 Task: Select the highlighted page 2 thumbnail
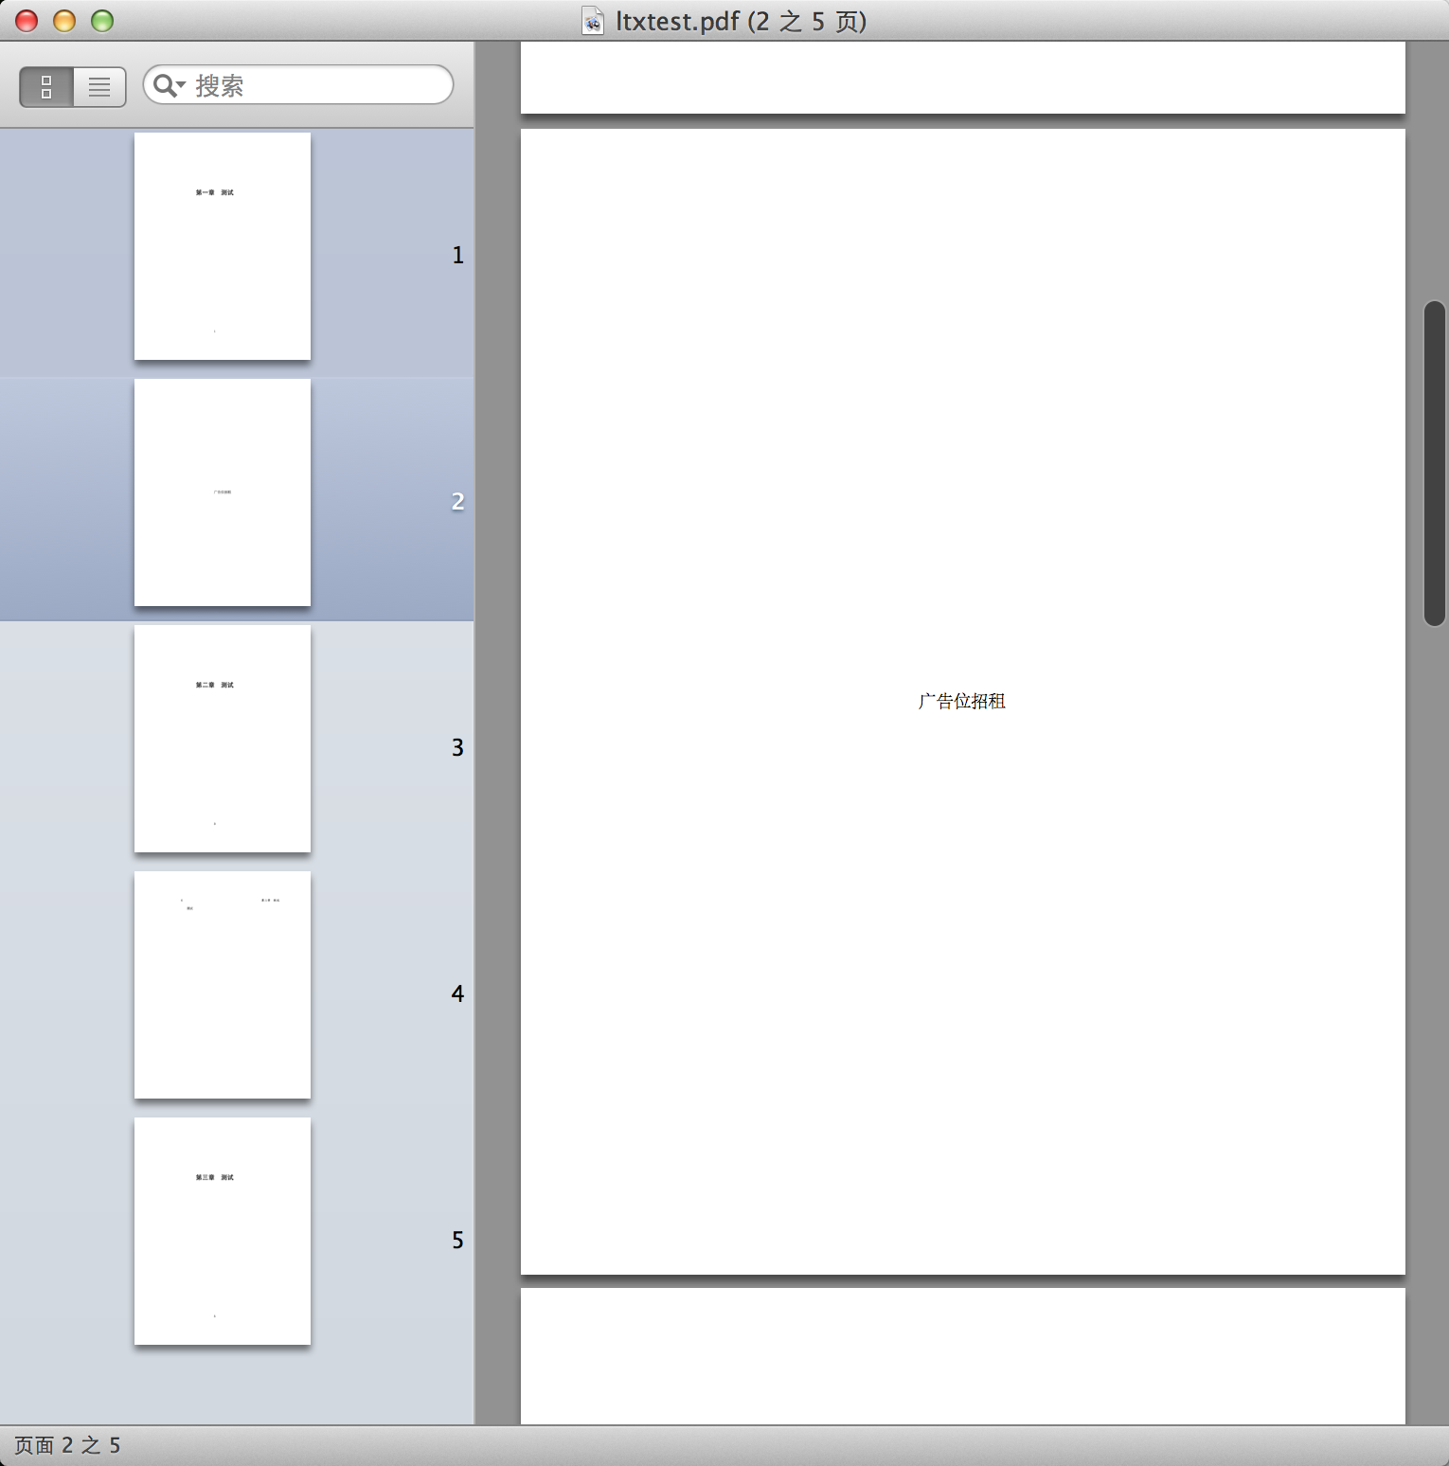(223, 492)
